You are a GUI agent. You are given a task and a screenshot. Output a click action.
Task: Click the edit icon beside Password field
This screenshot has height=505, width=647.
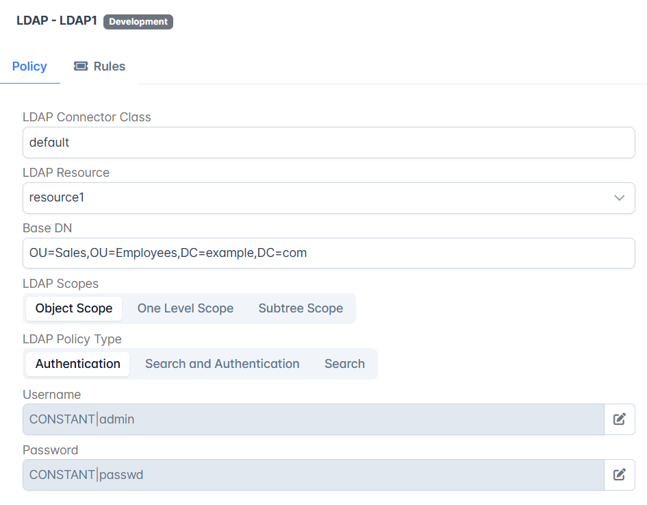click(x=620, y=474)
